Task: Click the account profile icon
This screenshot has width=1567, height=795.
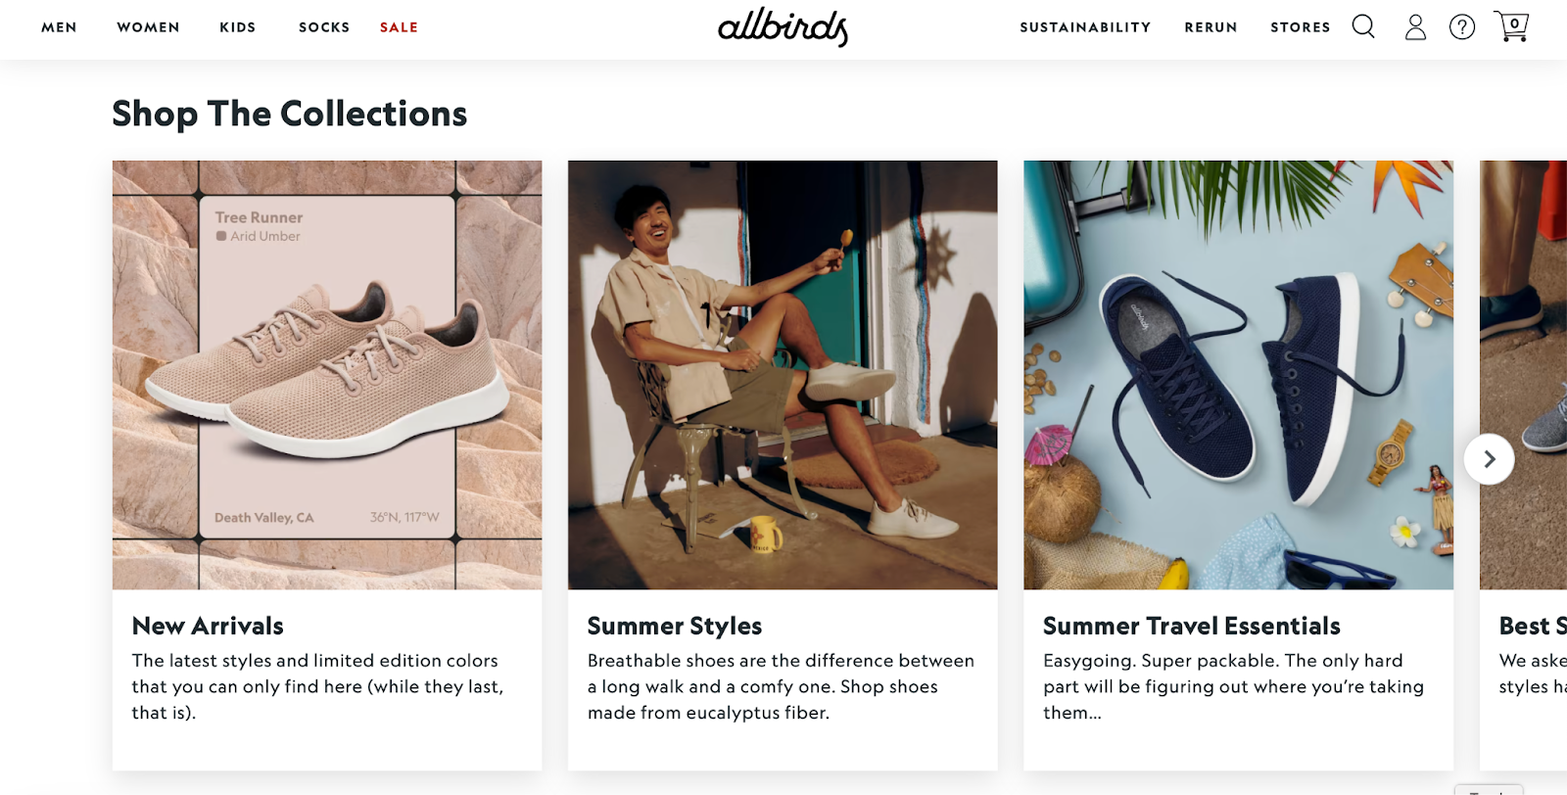Action: [x=1415, y=27]
